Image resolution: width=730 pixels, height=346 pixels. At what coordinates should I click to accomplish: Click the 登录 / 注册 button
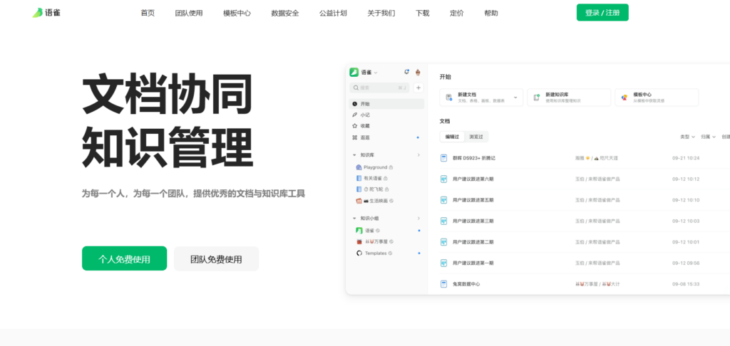(x=602, y=13)
